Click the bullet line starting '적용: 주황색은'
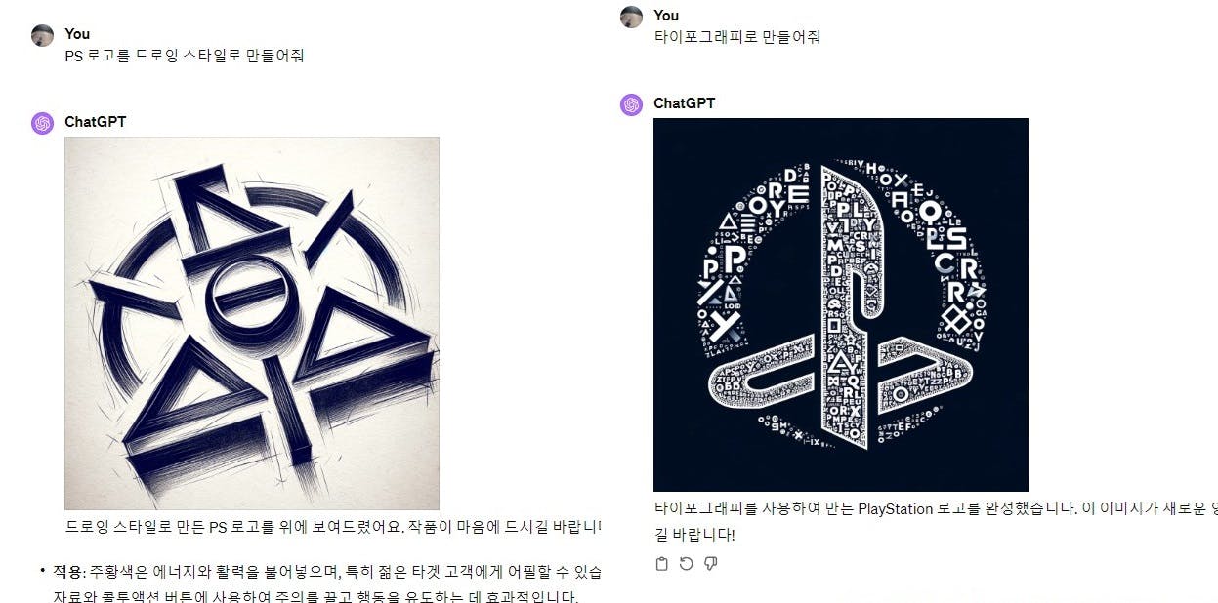The width and height of the screenshot is (1218, 603). [327, 571]
